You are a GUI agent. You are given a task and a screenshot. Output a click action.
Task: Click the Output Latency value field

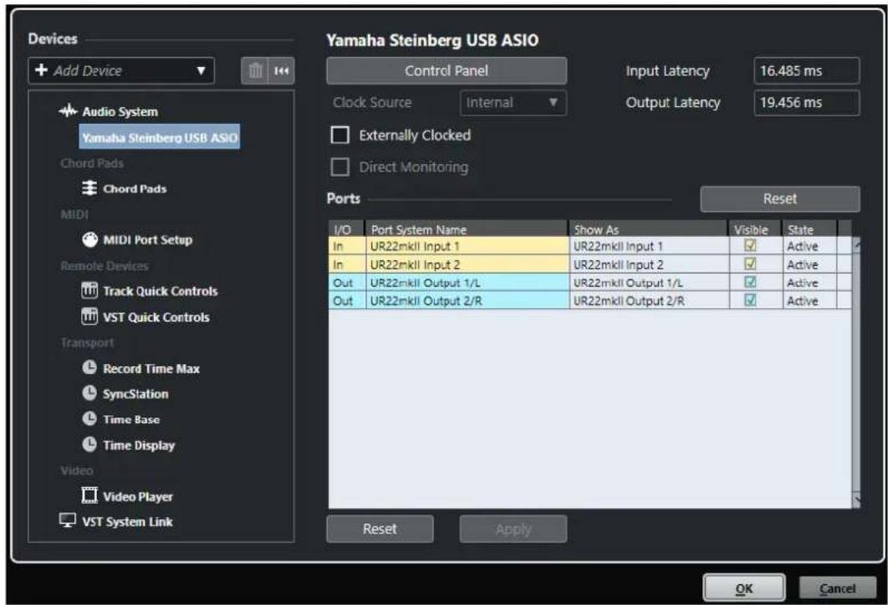806,103
